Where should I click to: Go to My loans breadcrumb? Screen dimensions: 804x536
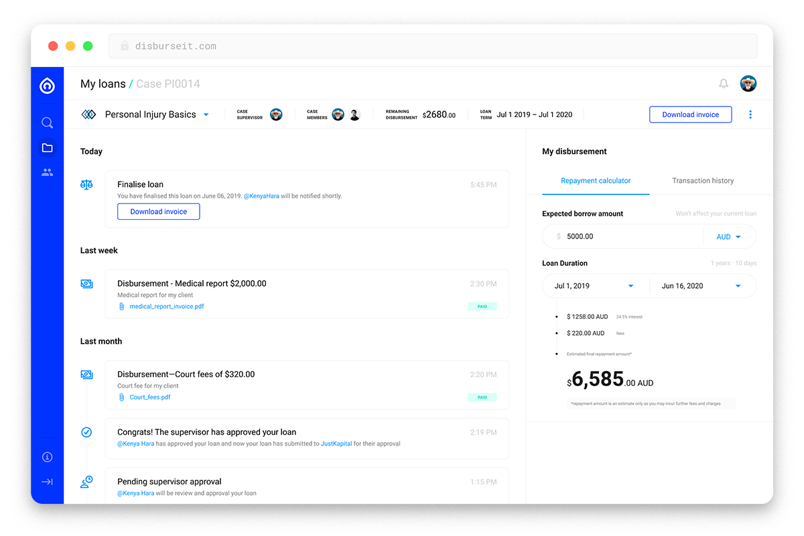tap(103, 84)
